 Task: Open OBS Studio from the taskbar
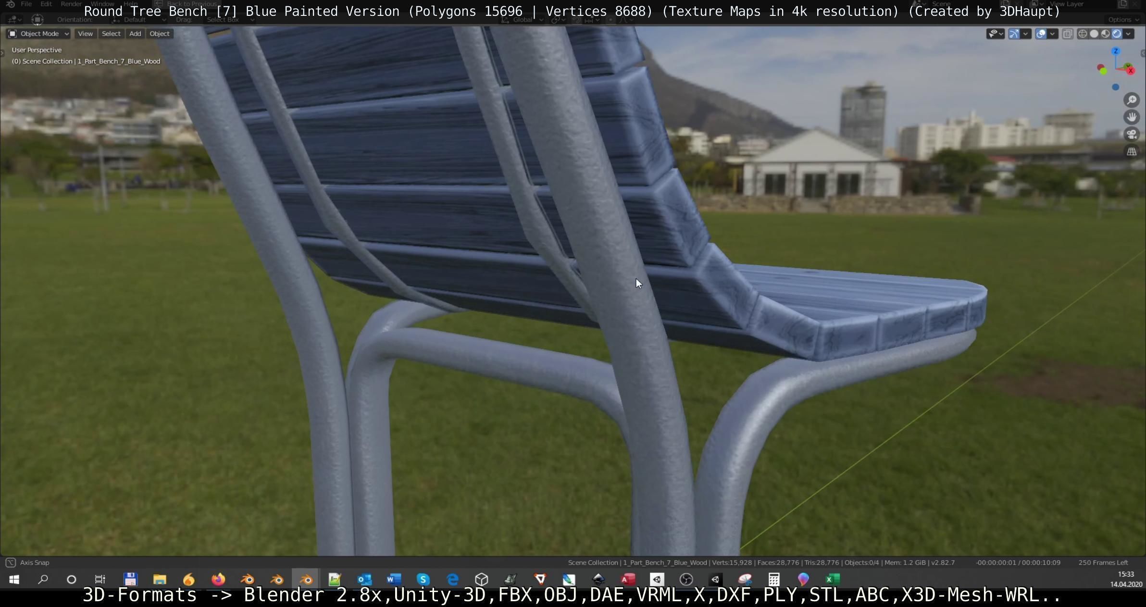pos(686,579)
